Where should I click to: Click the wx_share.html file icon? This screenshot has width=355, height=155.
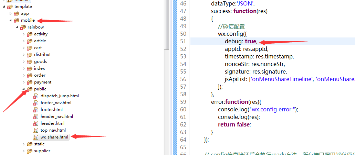tap(36, 137)
